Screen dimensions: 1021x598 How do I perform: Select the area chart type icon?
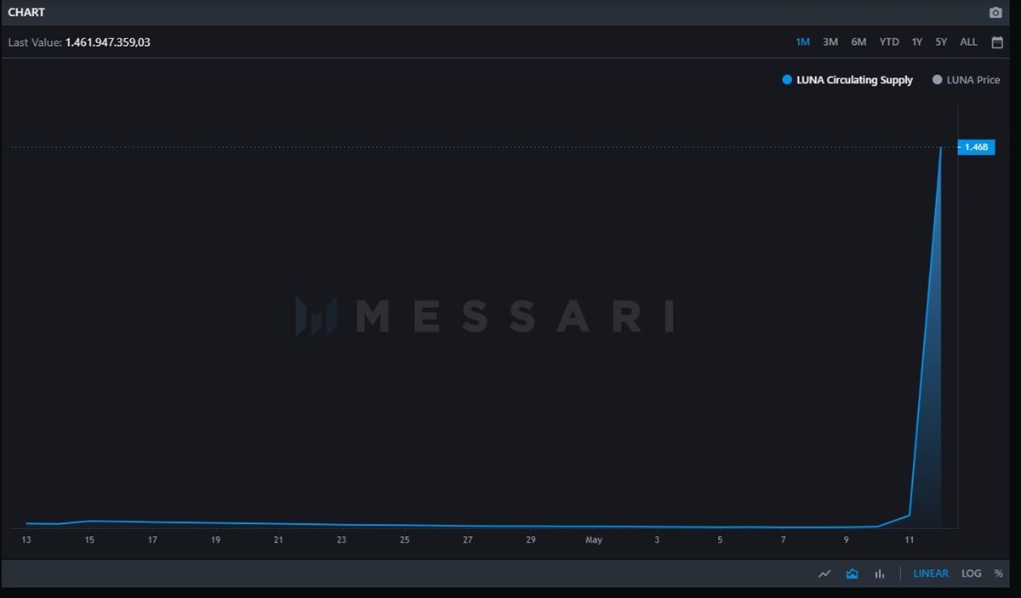click(852, 573)
